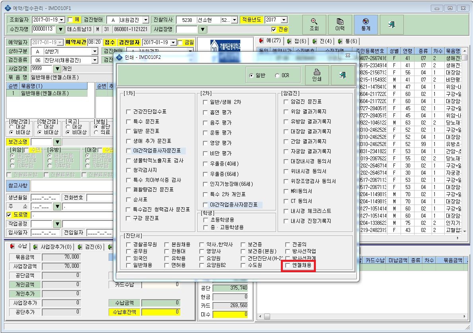Click the exit icon in print dialog
The width and height of the screenshot is (473, 333).
[x=343, y=75]
